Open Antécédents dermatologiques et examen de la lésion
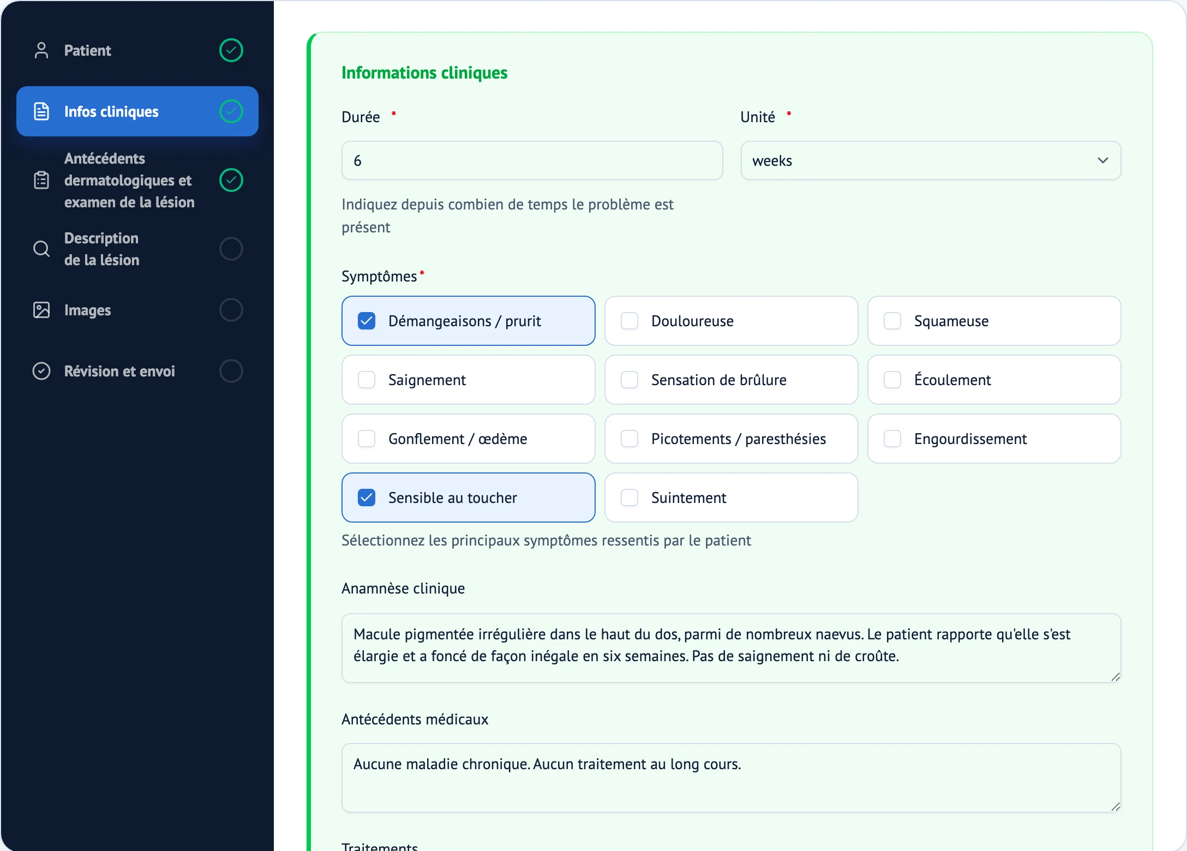The image size is (1187, 851). pos(137,180)
